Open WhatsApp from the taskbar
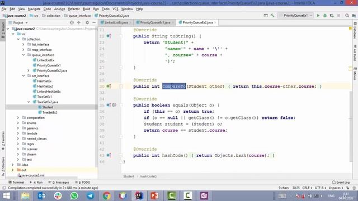 point(74,196)
